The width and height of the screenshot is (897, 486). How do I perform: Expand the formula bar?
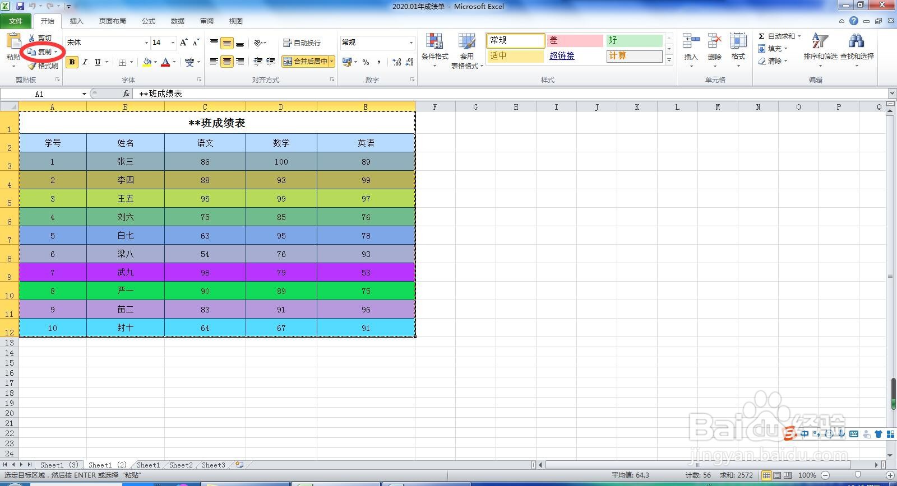coord(891,94)
